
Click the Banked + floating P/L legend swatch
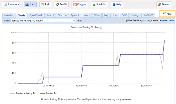(12, 94)
